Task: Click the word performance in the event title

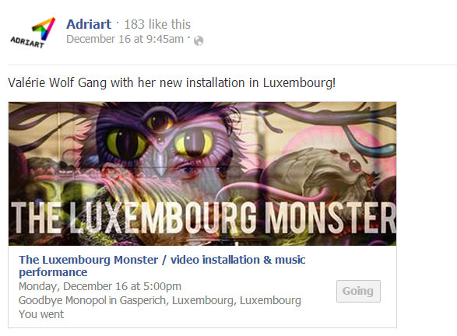Action: click(53, 272)
